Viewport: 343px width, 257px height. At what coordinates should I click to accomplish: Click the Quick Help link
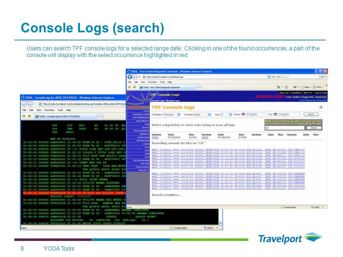click(321, 93)
